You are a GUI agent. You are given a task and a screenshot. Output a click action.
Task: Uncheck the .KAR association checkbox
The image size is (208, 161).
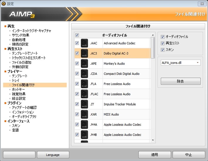point(77,114)
